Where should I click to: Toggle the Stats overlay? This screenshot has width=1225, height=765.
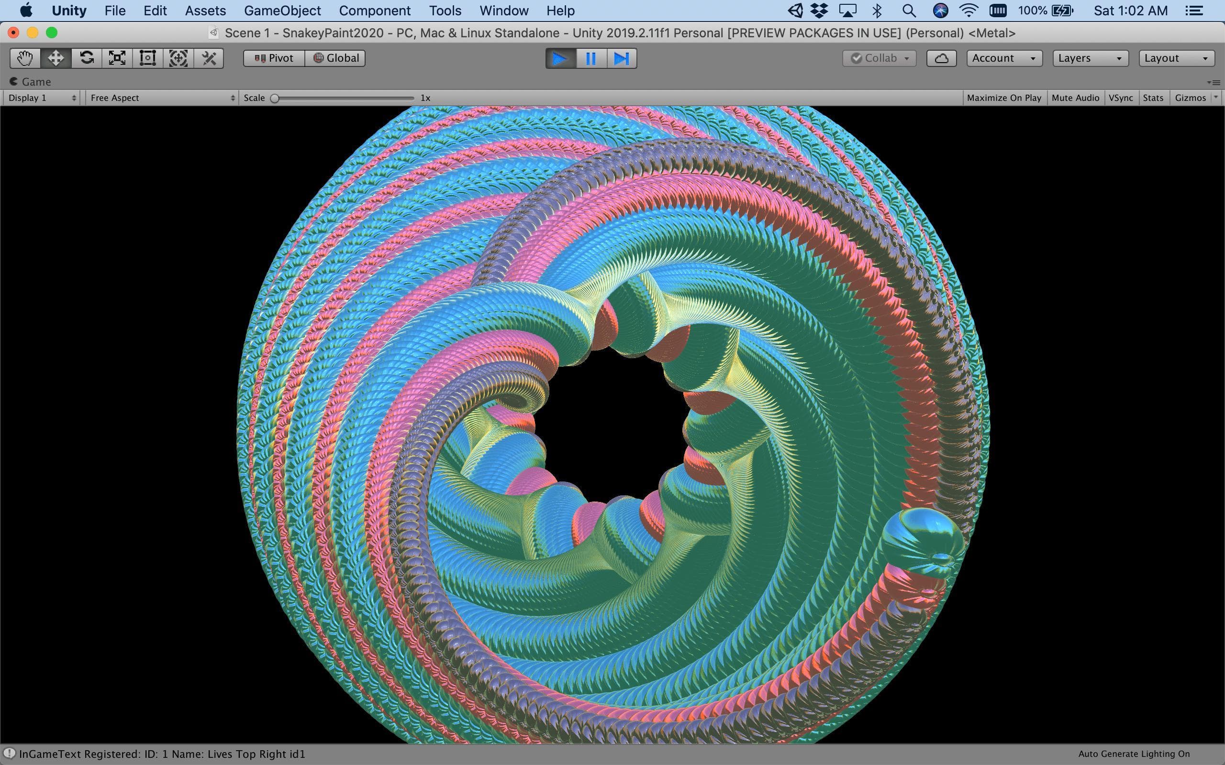pos(1153,98)
